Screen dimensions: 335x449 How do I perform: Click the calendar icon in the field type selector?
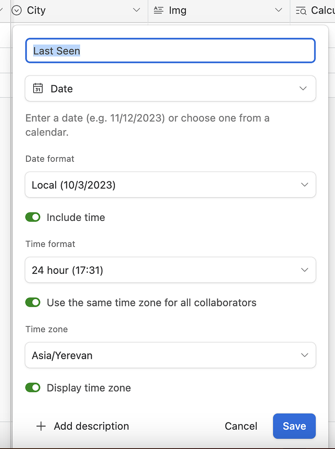(x=38, y=88)
